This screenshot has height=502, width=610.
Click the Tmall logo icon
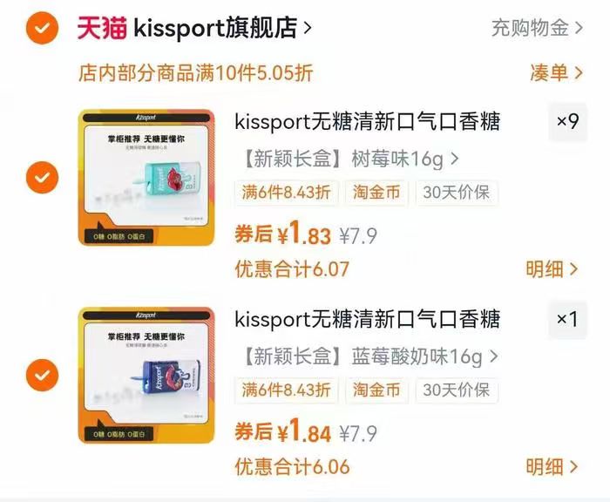102,28
